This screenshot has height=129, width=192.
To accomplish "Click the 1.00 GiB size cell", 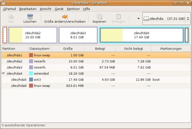I will (x=77, y=55).
